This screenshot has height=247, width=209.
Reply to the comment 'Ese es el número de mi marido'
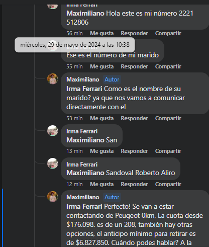pos(135,66)
